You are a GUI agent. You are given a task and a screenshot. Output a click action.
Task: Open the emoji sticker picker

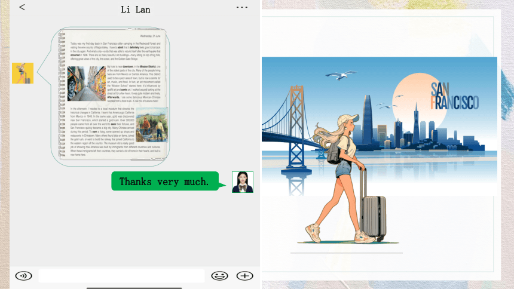pos(219,276)
